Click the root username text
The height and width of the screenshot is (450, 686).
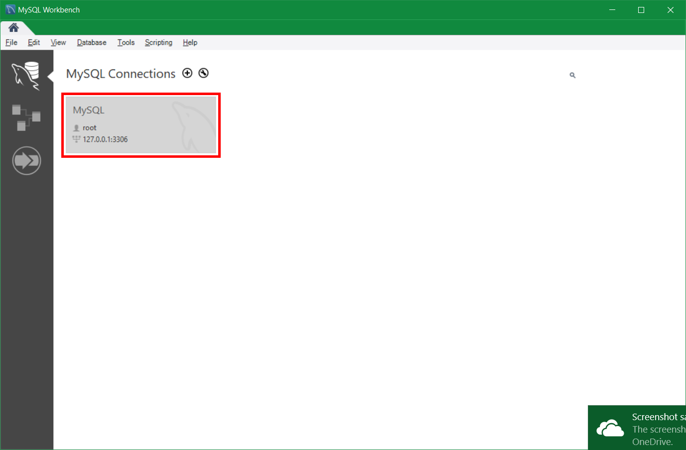(x=90, y=128)
